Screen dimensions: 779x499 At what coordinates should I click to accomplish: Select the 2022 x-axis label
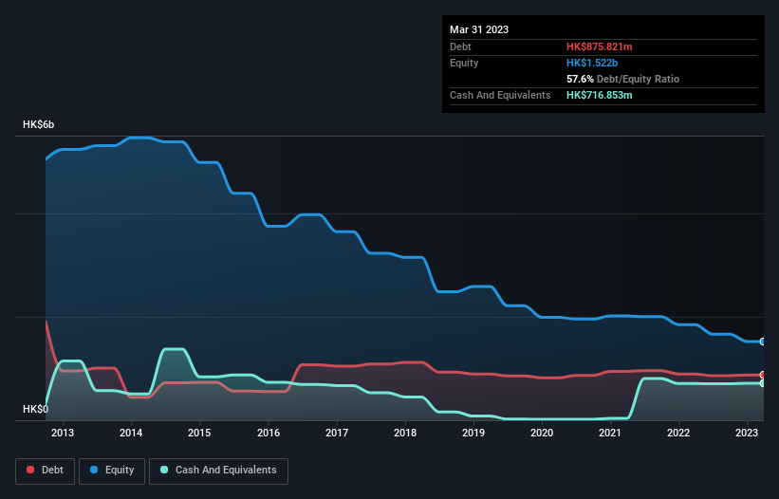click(678, 433)
